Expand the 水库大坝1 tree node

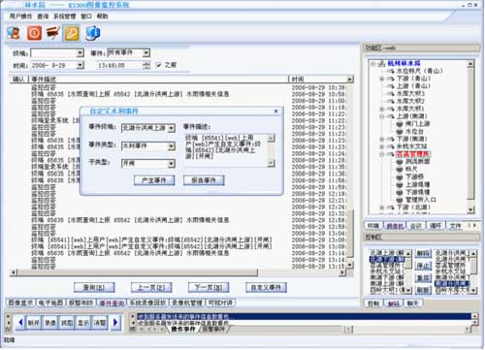(x=382, y=109)
